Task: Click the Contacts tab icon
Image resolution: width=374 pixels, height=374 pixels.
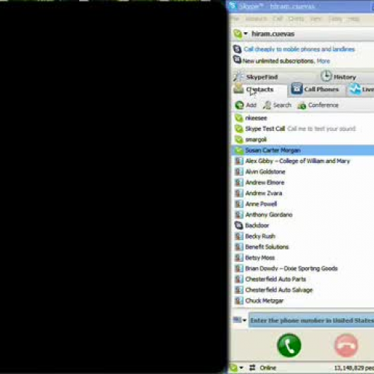Action: (x=239, y=88)
